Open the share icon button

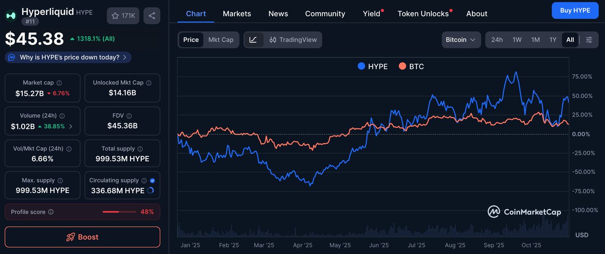coord(152,16)
